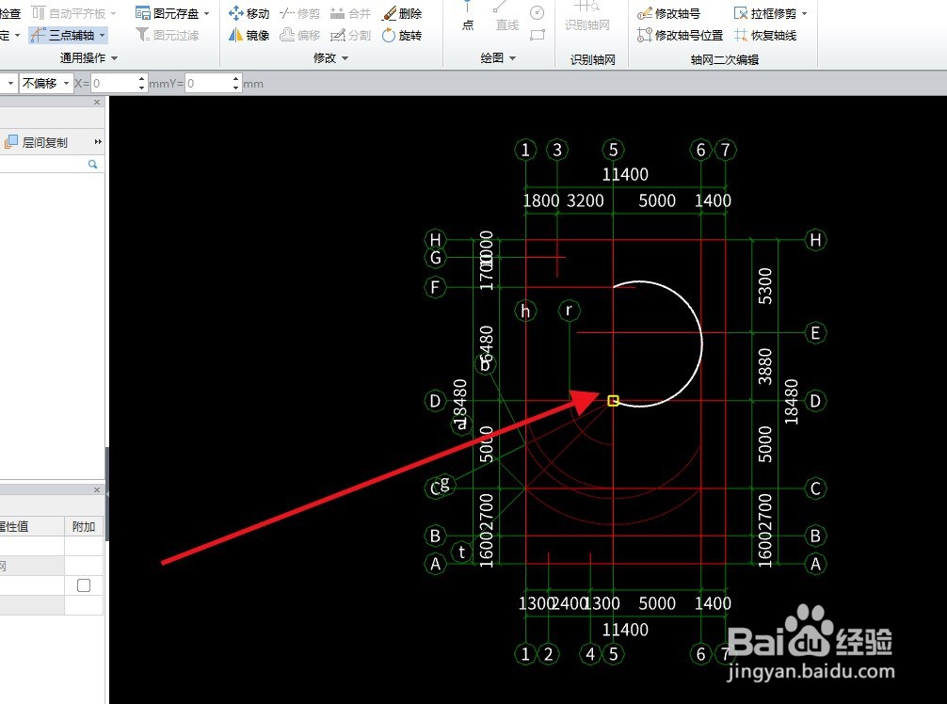Increase the X offset with stepper up
Screen dimensions: 947x704
[x=142, y=79]
